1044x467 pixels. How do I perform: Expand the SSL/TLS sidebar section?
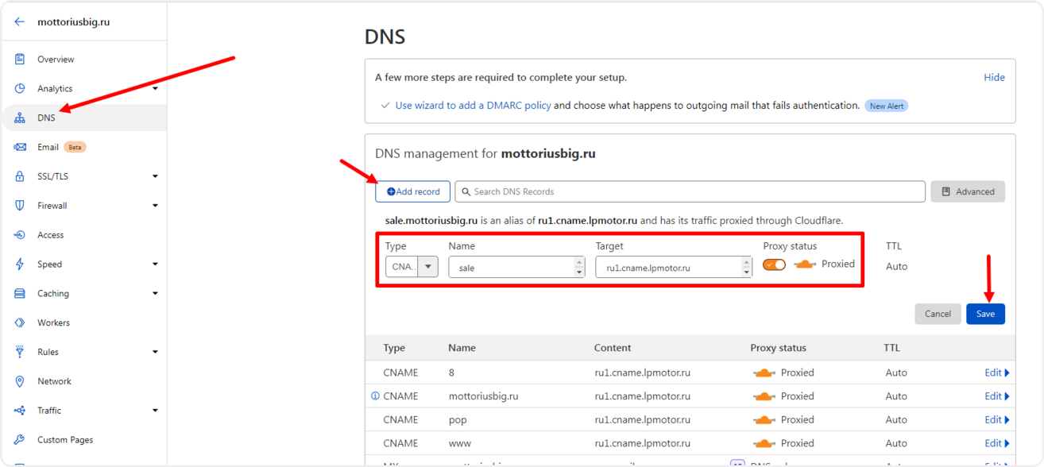tap(155, 176)
